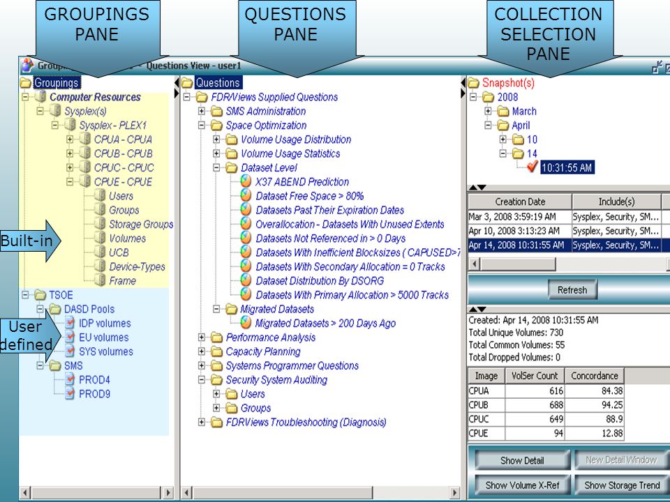Expand the SMS Administration folder
The width and height of the screenshot is (670, 502).
coord(202,111)
